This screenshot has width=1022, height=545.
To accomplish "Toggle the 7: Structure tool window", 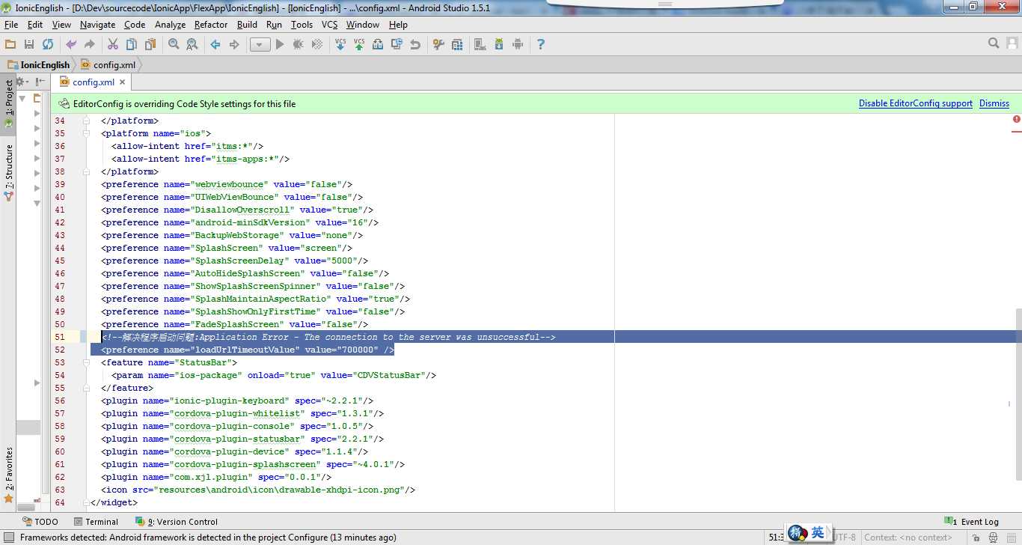I will 8,171.
